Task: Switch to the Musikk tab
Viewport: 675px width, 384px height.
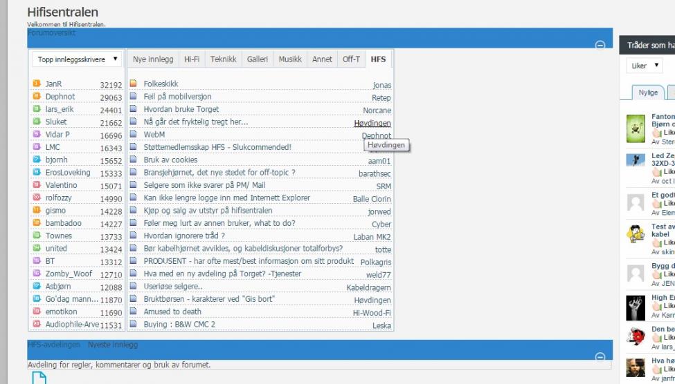Action: [x=289, y=59]
